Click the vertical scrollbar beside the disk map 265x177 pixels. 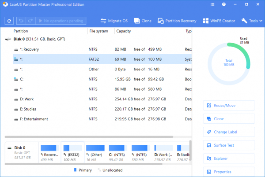pyautogui.click(x=190, y=151)
